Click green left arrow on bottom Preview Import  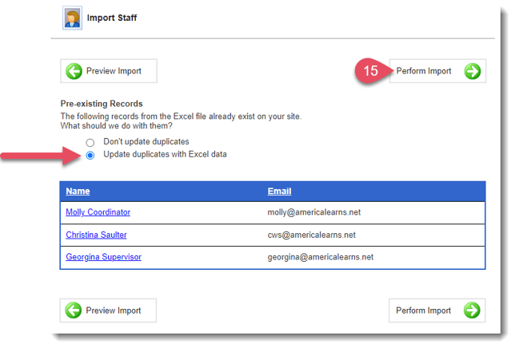click(x=74, y=310)
